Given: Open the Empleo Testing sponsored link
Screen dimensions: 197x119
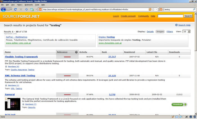Looking at the screenshot, I should (x=107, y=37).
